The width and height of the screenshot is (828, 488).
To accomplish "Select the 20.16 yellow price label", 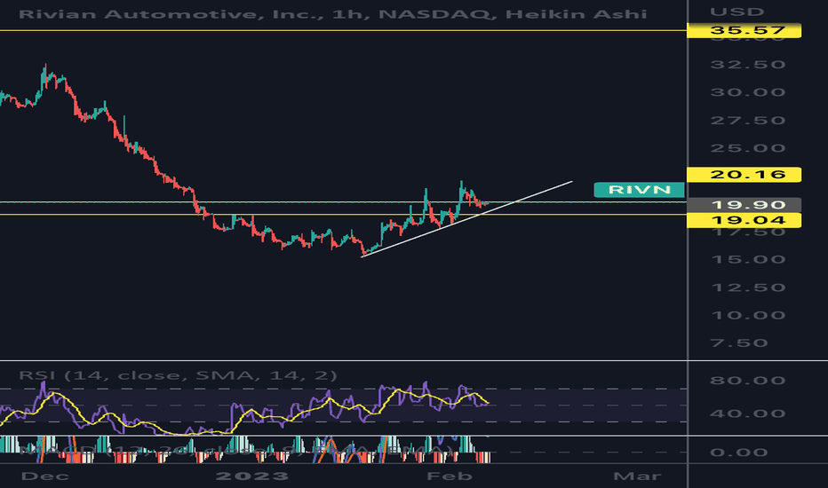I will pyautogui.click(x=744, y=175).
